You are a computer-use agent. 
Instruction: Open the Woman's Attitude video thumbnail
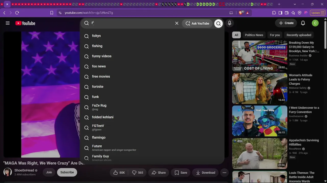point(260,88)
